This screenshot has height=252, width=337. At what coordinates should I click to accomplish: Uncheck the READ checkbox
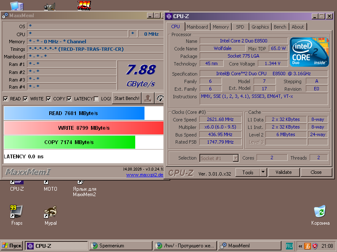point(5,99)
